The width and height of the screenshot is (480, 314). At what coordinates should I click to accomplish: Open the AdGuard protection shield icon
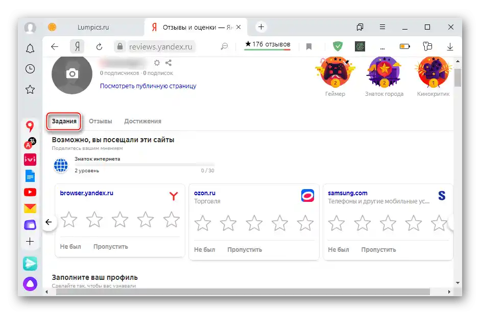339,46
